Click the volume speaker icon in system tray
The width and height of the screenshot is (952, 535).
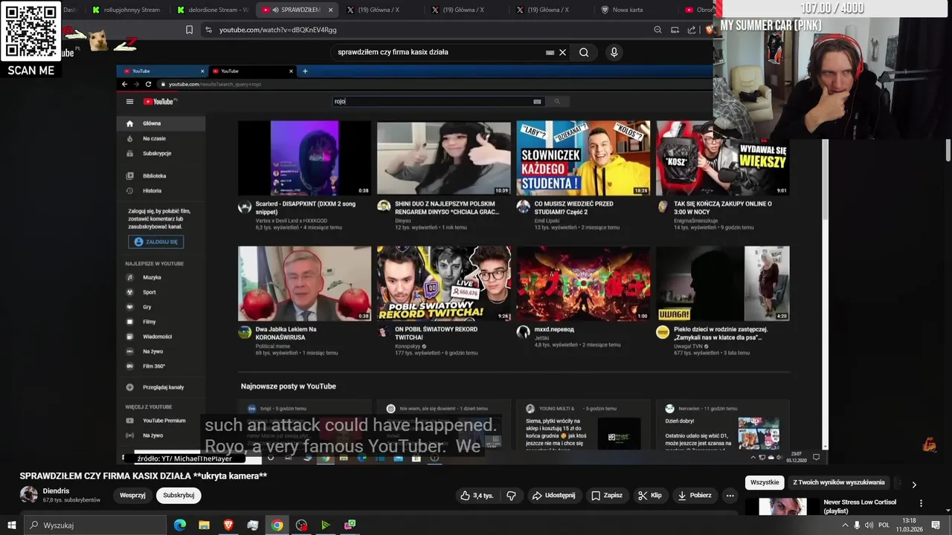click(869, 525)
